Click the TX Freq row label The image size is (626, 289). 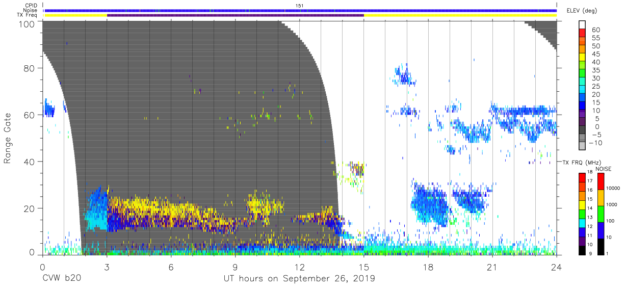pyautogui.click(x=28, y=15)
